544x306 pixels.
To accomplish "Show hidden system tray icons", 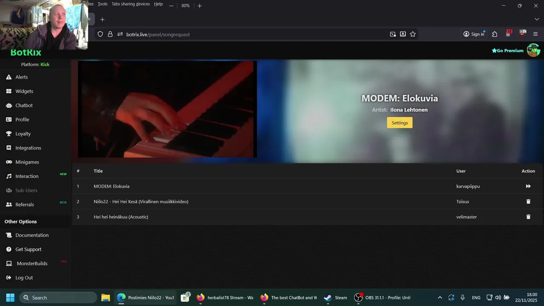I will pyautogui.click(x=440, y=297).
